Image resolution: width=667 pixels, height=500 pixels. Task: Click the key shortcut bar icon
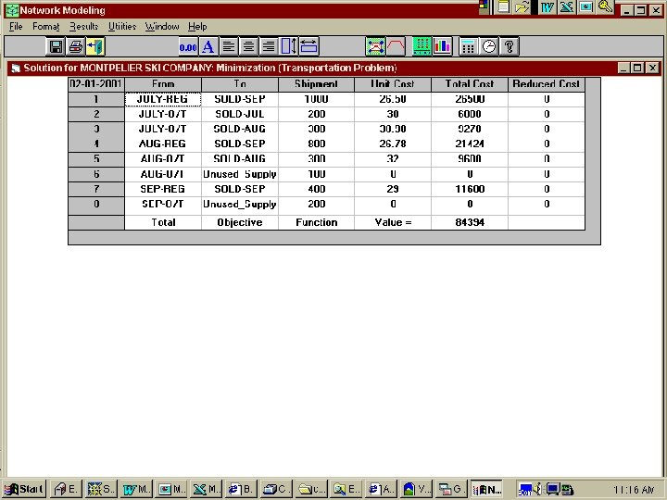(x=605, y=6)
